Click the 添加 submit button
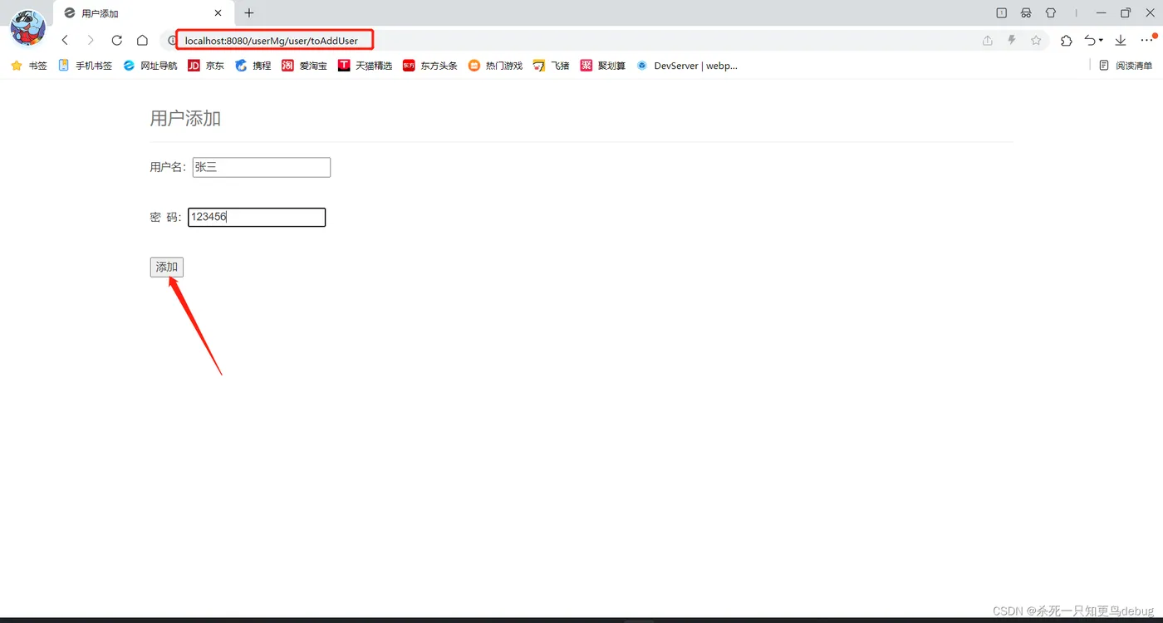This screenshot has width=1163, height=623. pos(167,267)
